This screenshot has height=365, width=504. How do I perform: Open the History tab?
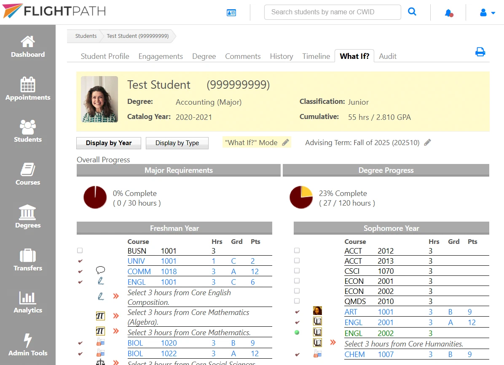(x=281, y=56)
